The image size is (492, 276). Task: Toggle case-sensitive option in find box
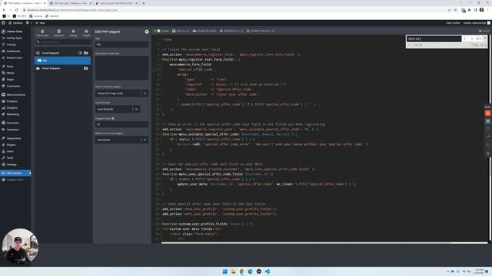(477, 45)
